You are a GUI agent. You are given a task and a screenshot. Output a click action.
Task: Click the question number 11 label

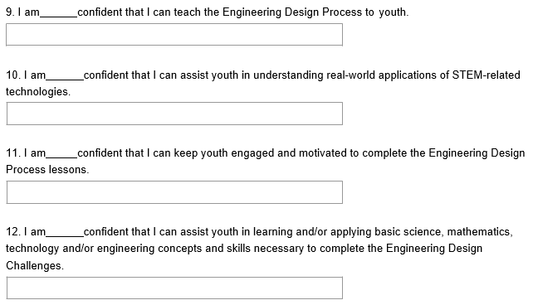13,153
